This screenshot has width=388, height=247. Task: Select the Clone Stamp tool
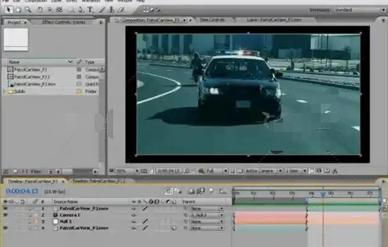point(111,10)
